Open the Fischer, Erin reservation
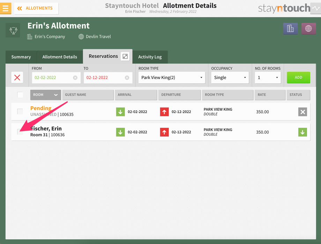The height and width of the screenshot is (244, 321). coord(161,132)
